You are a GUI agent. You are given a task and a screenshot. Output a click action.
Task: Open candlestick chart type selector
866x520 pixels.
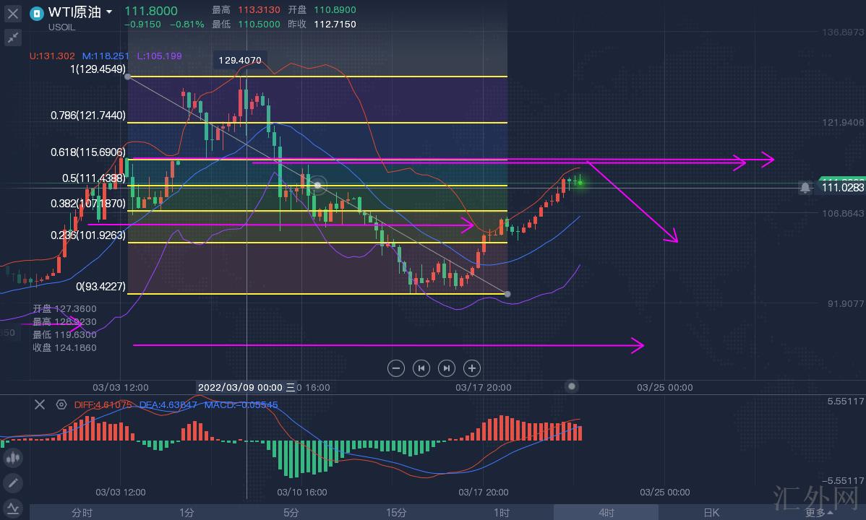tap(12, 457)
